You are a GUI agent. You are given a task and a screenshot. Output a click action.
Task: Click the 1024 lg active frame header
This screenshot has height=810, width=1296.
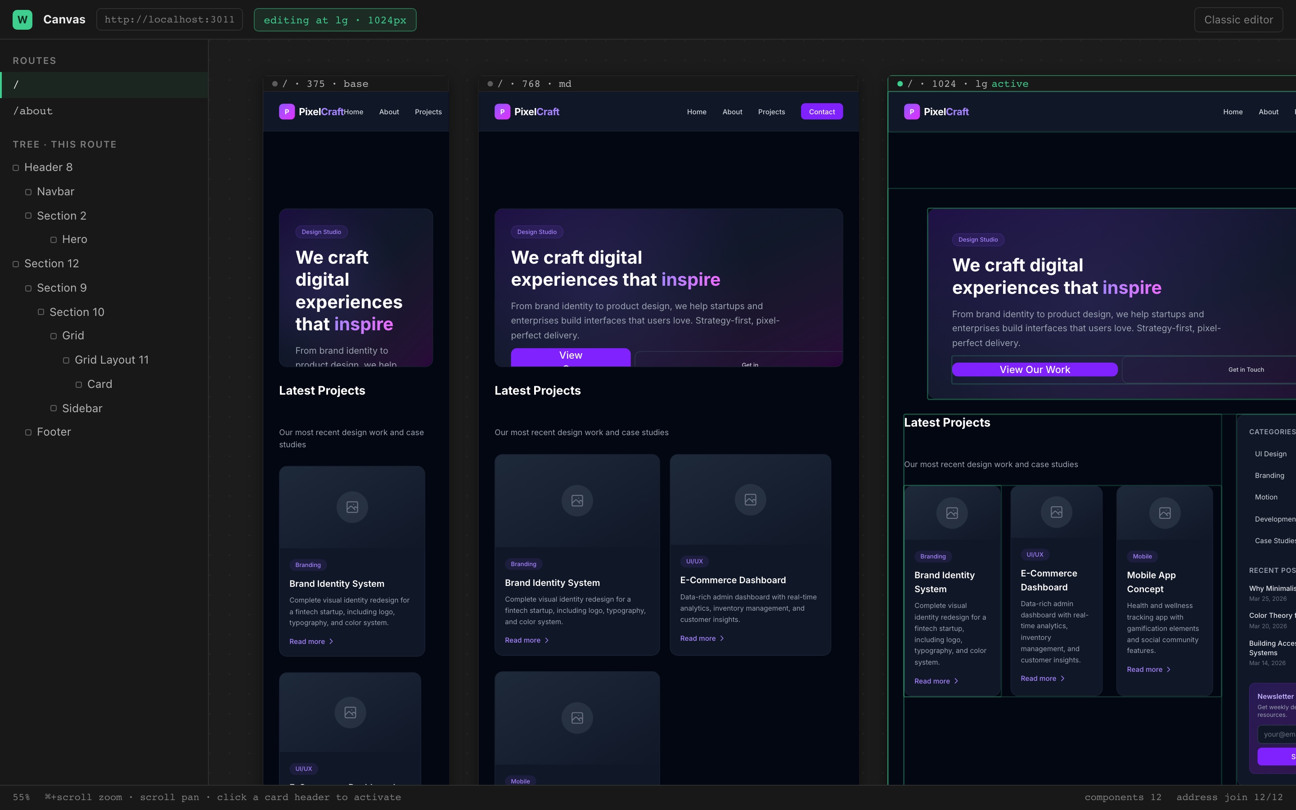coord(1092,84)
